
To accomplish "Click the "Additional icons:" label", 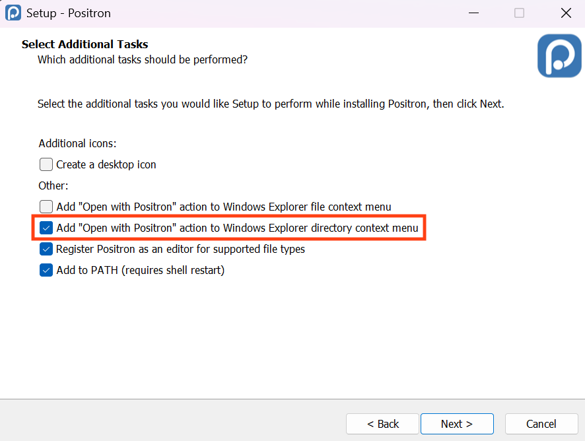I will 77,143.
